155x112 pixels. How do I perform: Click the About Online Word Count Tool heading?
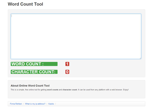pyautogui.click(x=30, y=86)
